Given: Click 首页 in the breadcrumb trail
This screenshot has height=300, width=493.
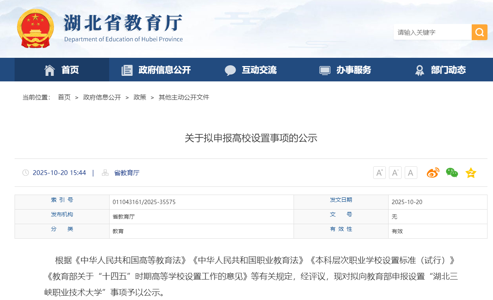Looking at the screenshot, I should pos(64,97).
